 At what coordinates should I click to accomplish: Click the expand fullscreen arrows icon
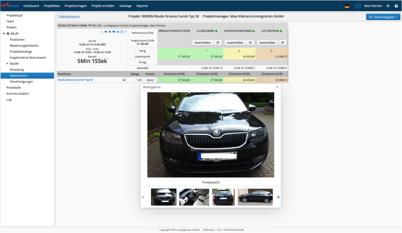125,32
